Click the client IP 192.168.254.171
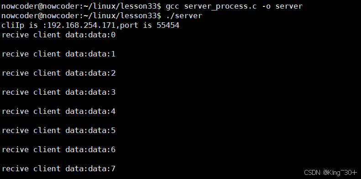Image resolution: width=361 pixels, height=179 pixels. [81, 25]
